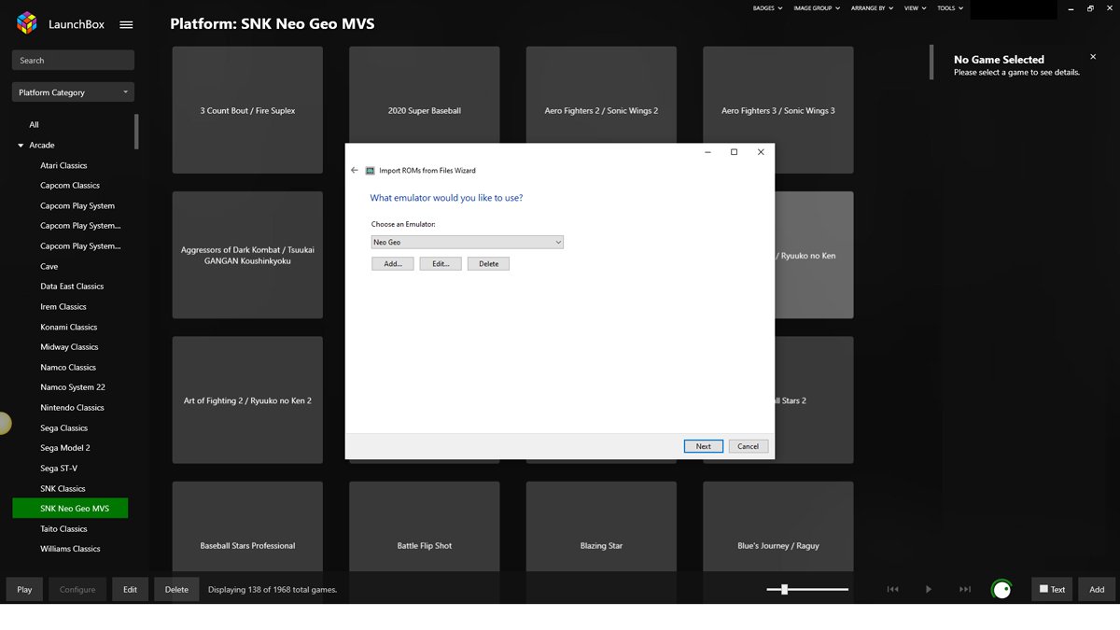1120x630 pixels.
Task: Click Play in the bottom bar
Action: click(24, 589)
